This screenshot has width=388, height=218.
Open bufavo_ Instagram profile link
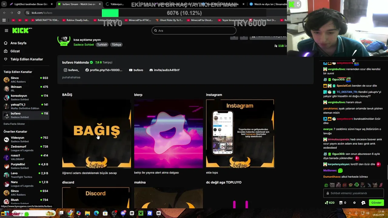tap(71, 70)
